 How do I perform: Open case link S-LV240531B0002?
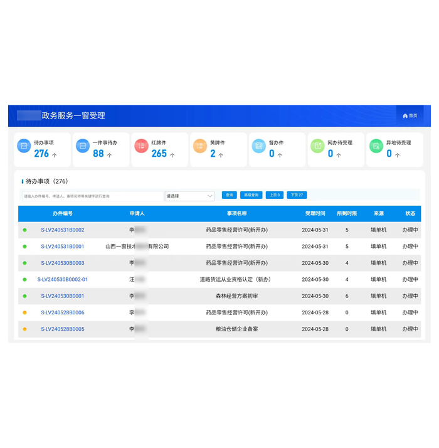63,230
